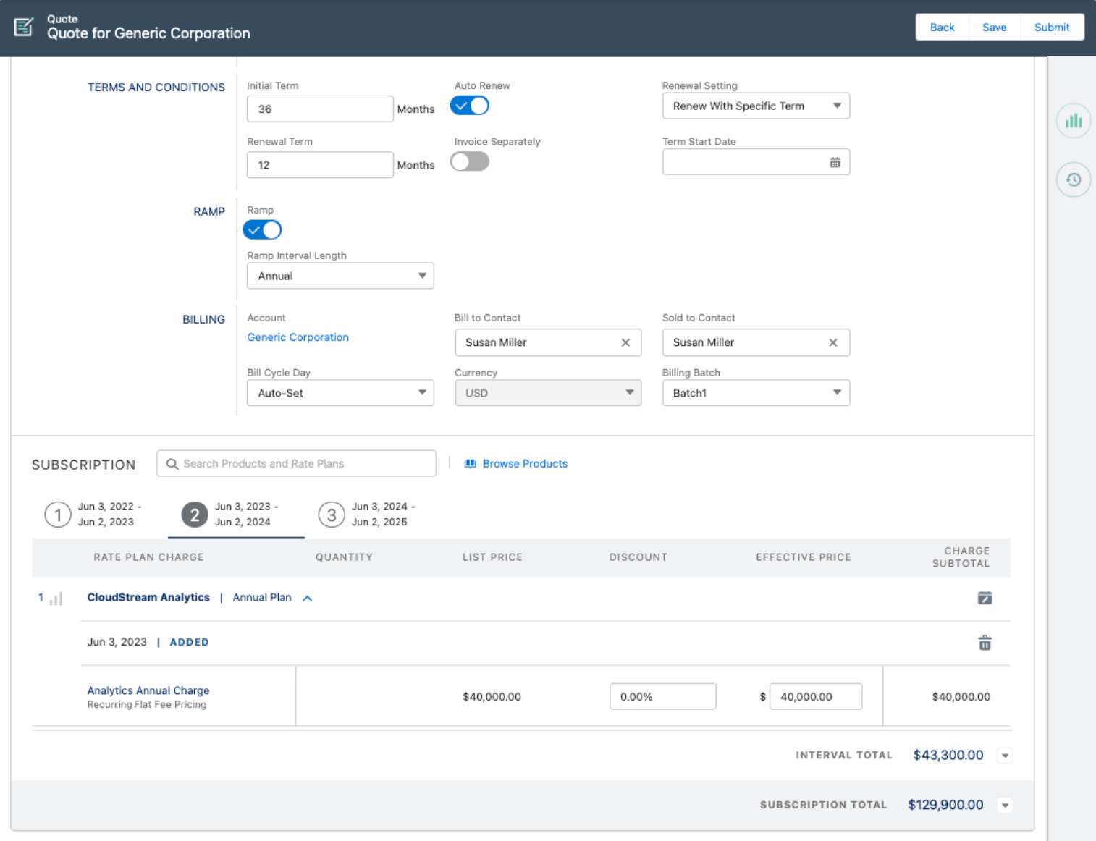Click the Bill to Contact field
Viewport: 1096px width, 841px height.
[x=548, y=342]
